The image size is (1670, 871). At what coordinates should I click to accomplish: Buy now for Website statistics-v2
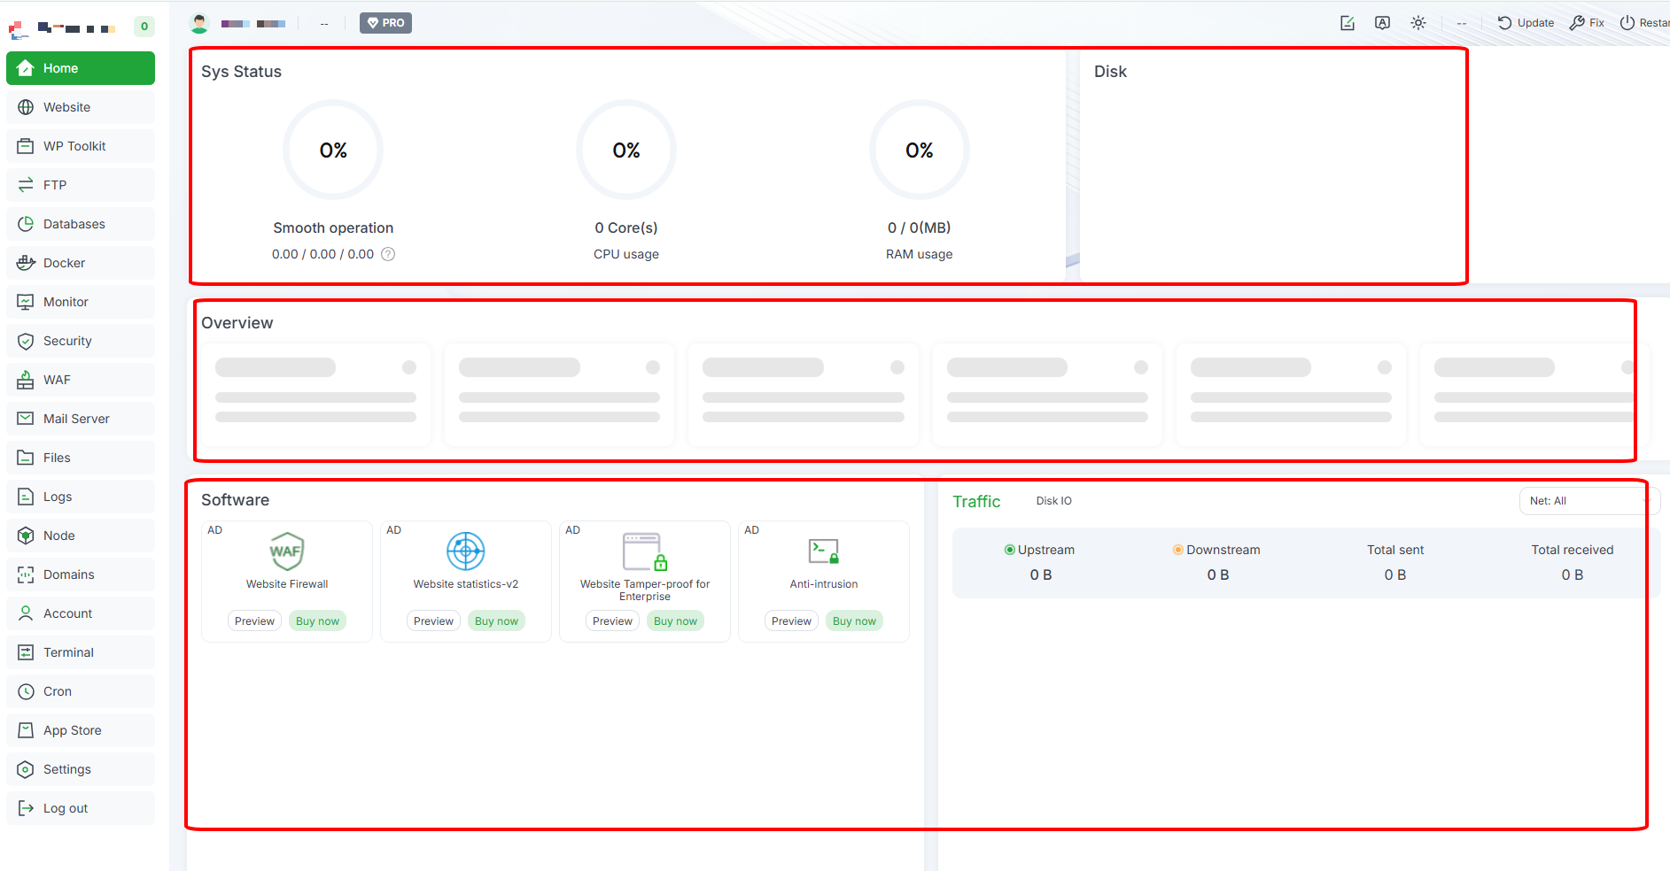pyautogui.click(x=497, y=620)
